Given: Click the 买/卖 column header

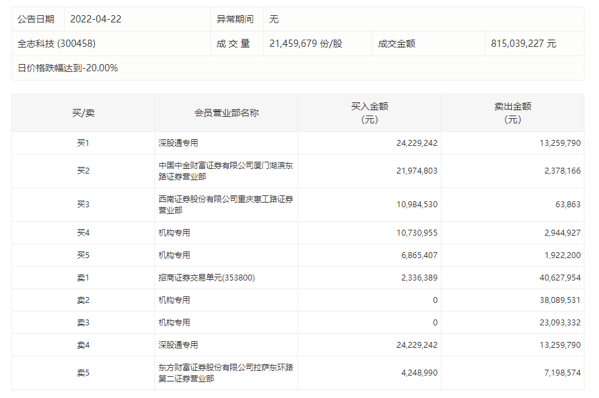Looking at the screenshot, I should pyautogui.click(x=83, y=113).
